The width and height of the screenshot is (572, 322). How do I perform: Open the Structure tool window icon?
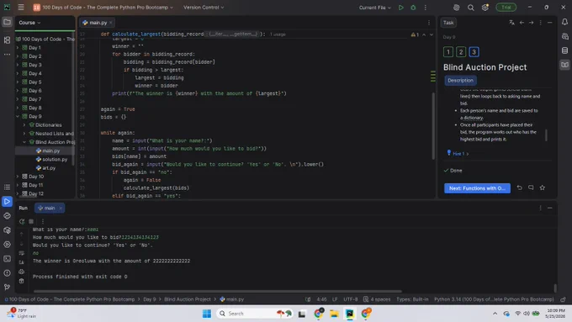tap(7, 40)
